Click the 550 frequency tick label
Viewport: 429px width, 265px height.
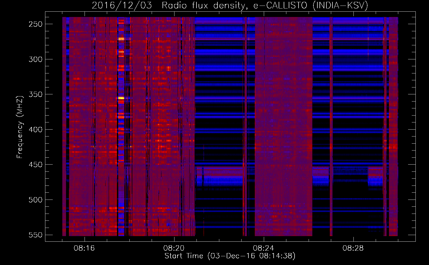coord(36,235)
